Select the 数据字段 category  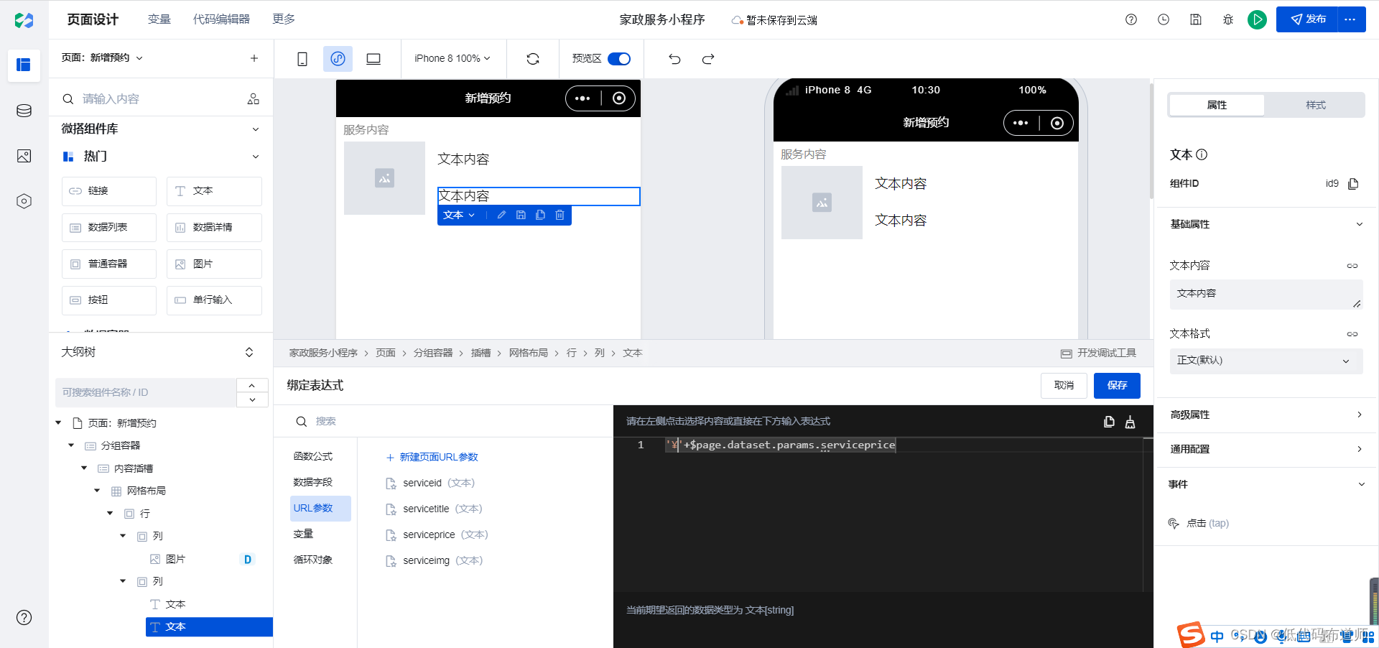point(313,482)
